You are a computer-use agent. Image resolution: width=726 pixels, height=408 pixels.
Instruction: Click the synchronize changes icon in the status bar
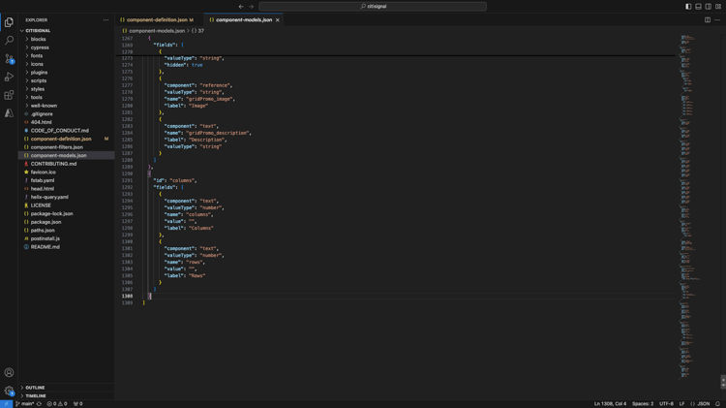pyautogui.click(x=39, y=404)
